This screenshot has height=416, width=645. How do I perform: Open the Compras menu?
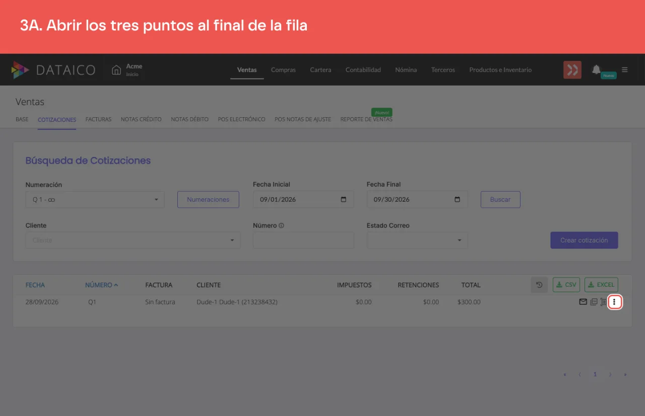[x=283, y=70]
